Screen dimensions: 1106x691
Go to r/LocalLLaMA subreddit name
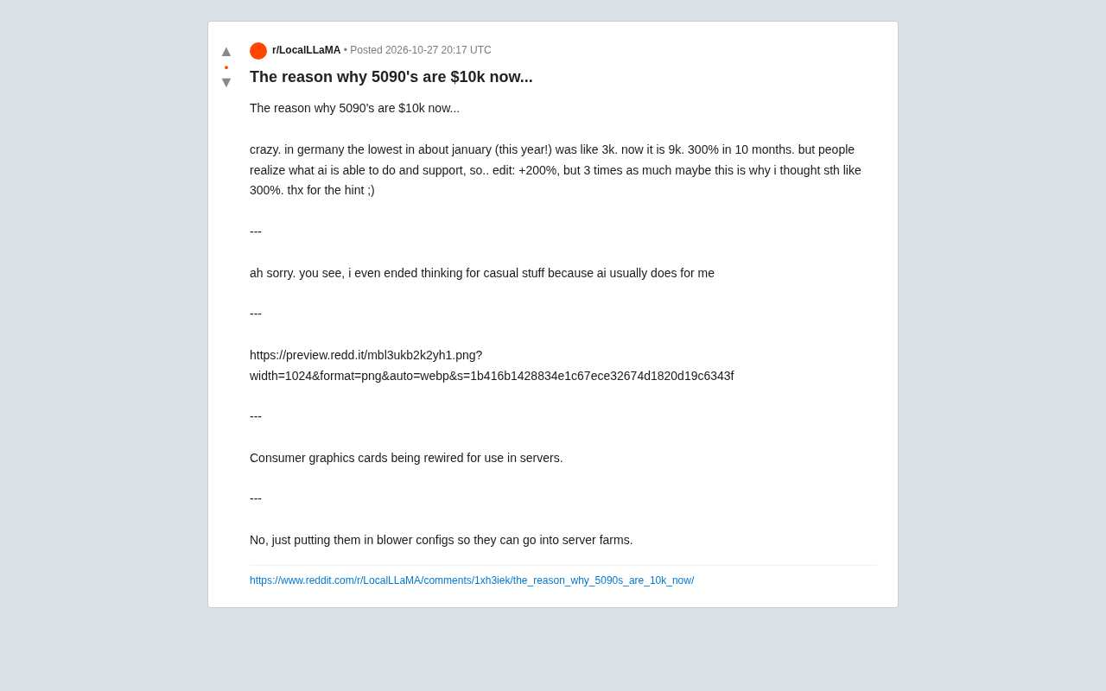point(306,50)
